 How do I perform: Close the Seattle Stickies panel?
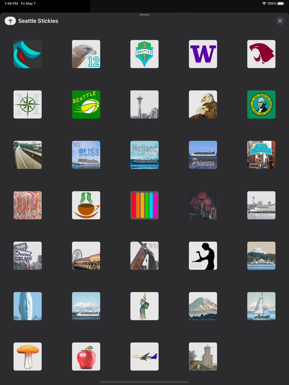click(280, 21)
